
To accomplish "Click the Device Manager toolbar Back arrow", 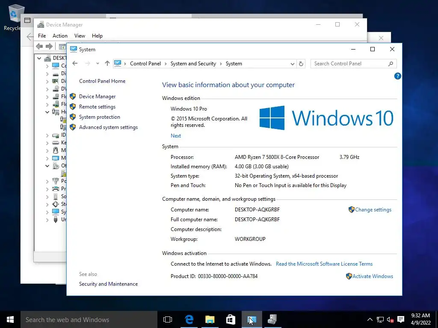I will click(40, 46).
